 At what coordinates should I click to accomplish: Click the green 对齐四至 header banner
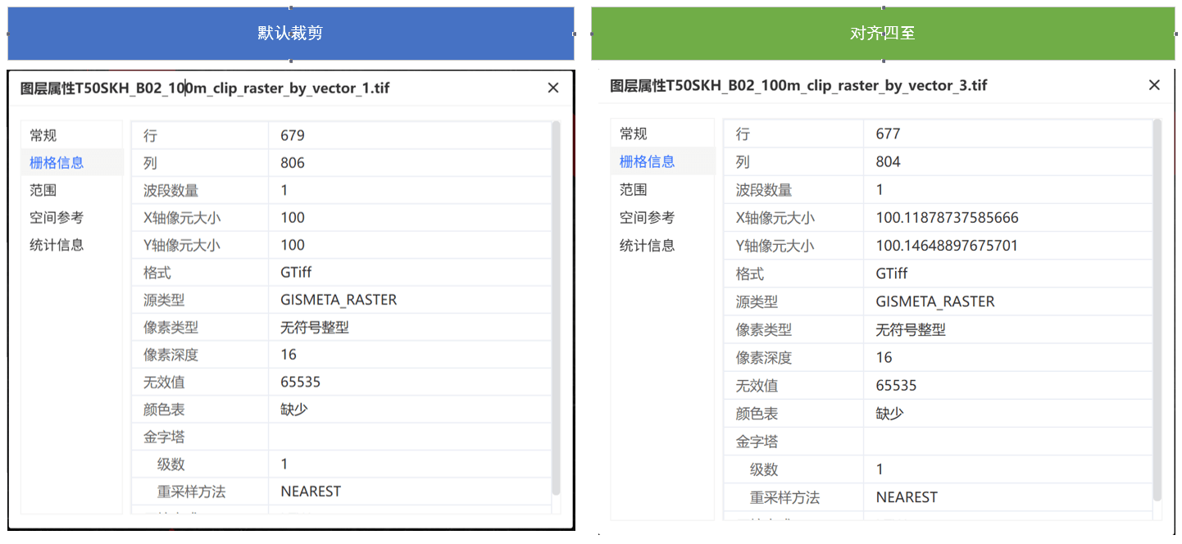click(x=883, y=34)
